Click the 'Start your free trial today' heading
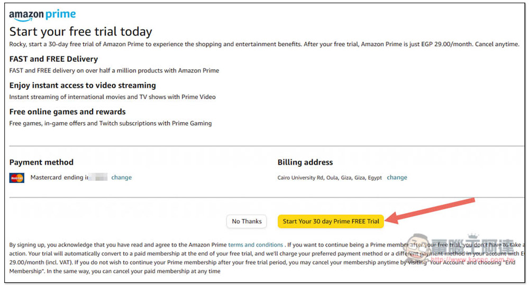The height and width of the screenshot is (286, 529). tap(80, 32)
